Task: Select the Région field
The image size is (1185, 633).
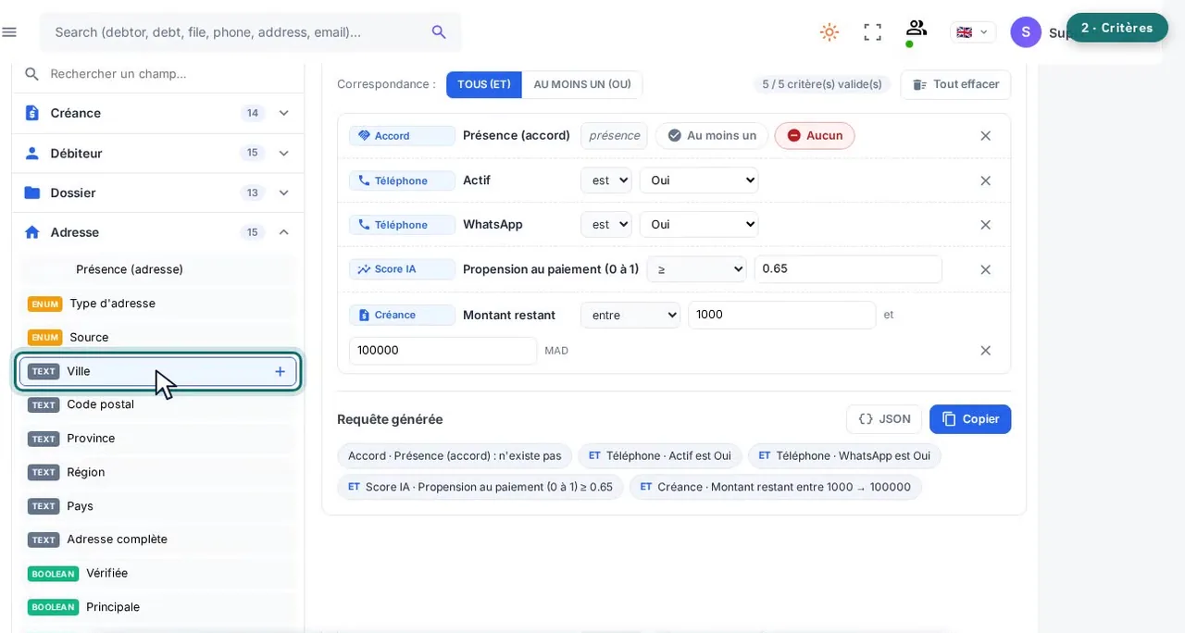Action: click(158, 472)
